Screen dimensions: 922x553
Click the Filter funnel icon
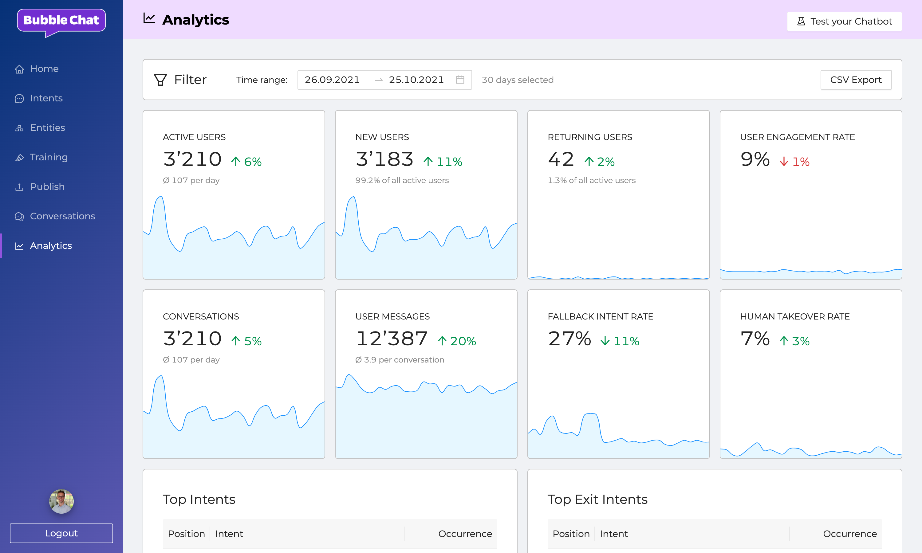[160, 80]
